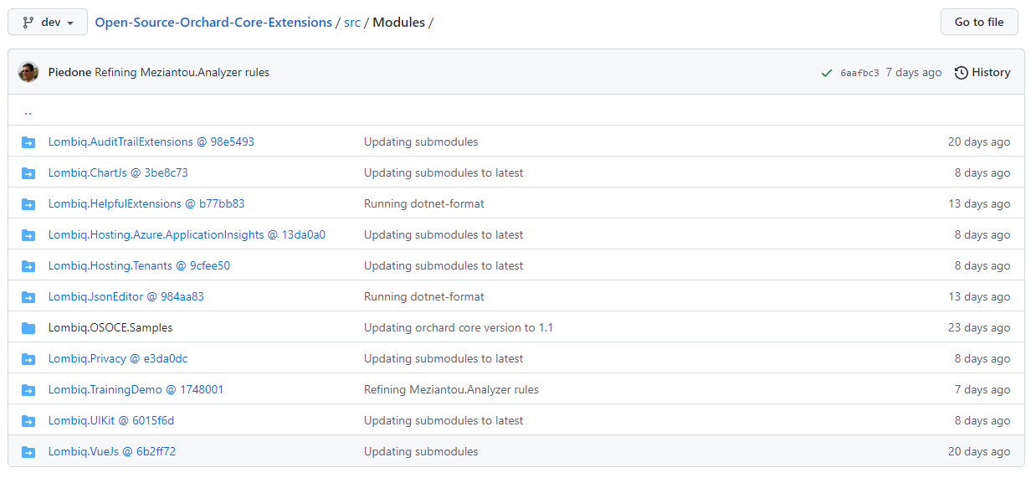Click submodule folder icon for Lombiq.ChartJs
The image size is (1036, 478).
[28, 173]
